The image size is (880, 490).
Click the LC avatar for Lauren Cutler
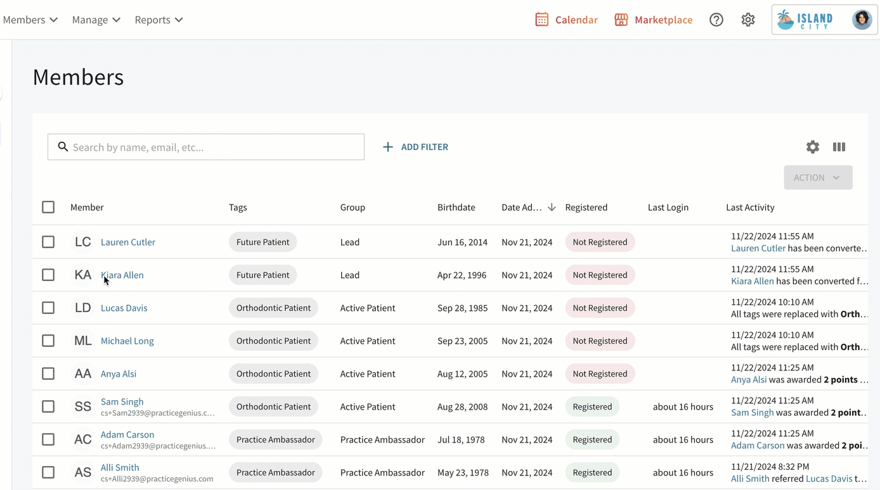[x=83, y=242]
